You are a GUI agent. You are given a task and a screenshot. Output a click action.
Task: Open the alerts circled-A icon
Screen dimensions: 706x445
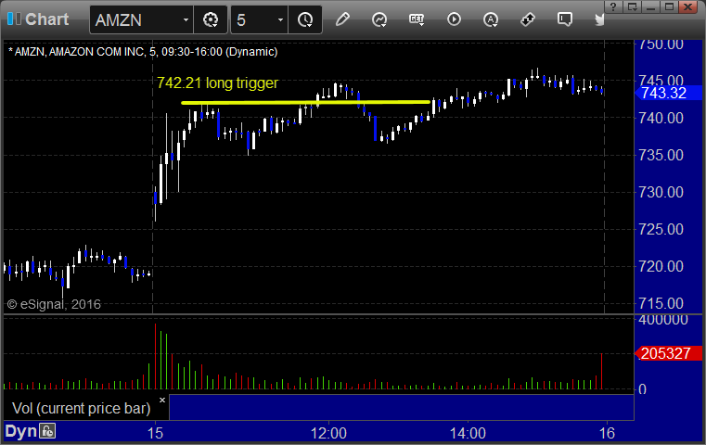491,19
